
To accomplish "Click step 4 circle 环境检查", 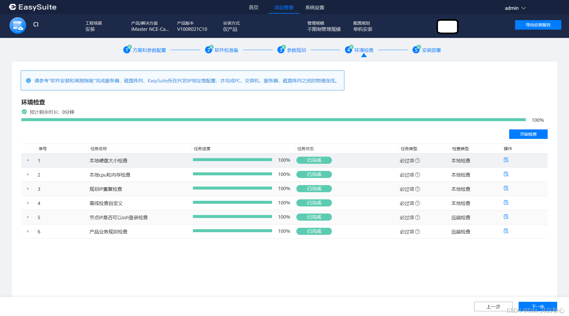I will point(349,50).
